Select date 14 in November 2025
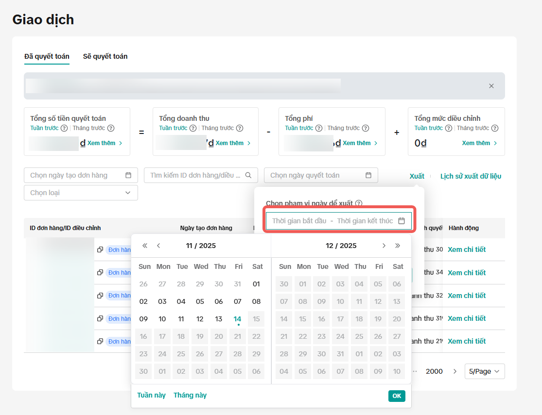Screen dimensions: 542x415 237,319
